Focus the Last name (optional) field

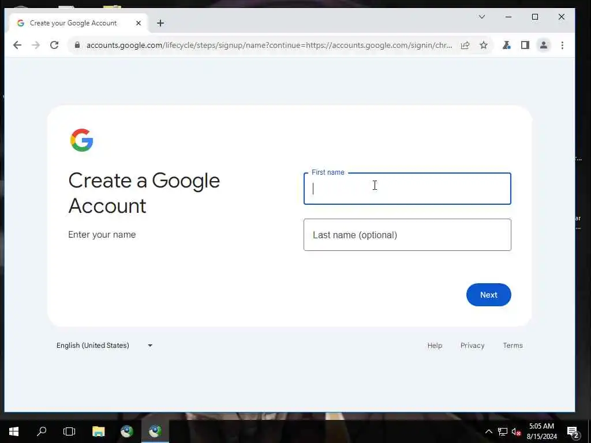(407, 235)
